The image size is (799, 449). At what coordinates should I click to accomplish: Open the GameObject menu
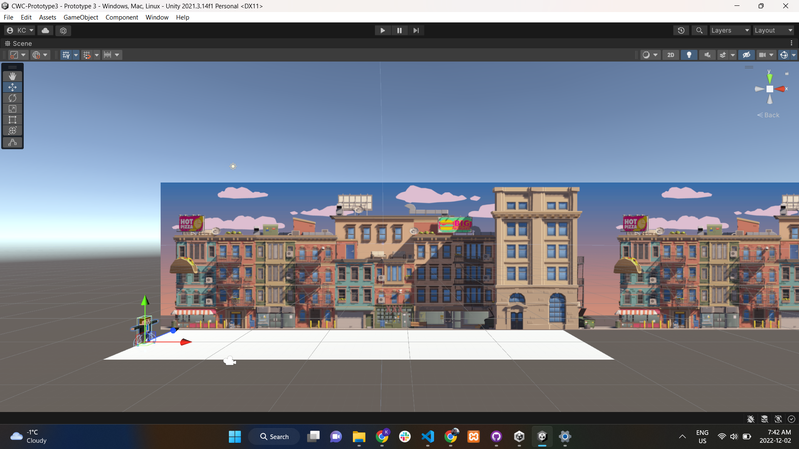point(81,17)
